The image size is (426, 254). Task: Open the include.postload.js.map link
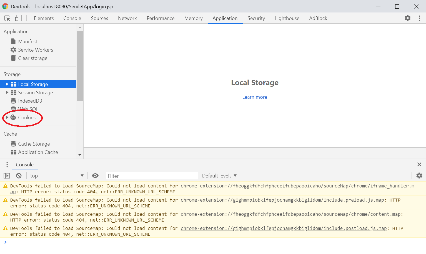coord(284,228)
